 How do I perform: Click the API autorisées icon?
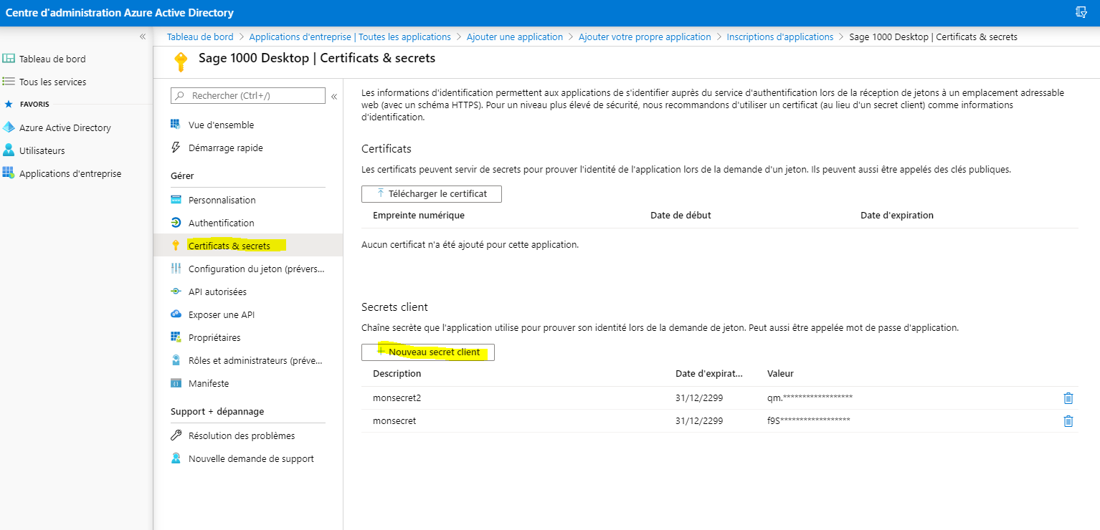coord(176,291)
